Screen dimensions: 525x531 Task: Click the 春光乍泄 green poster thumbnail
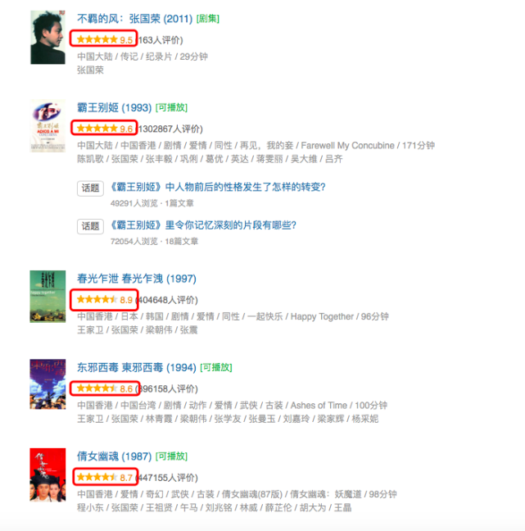(48, 297)
